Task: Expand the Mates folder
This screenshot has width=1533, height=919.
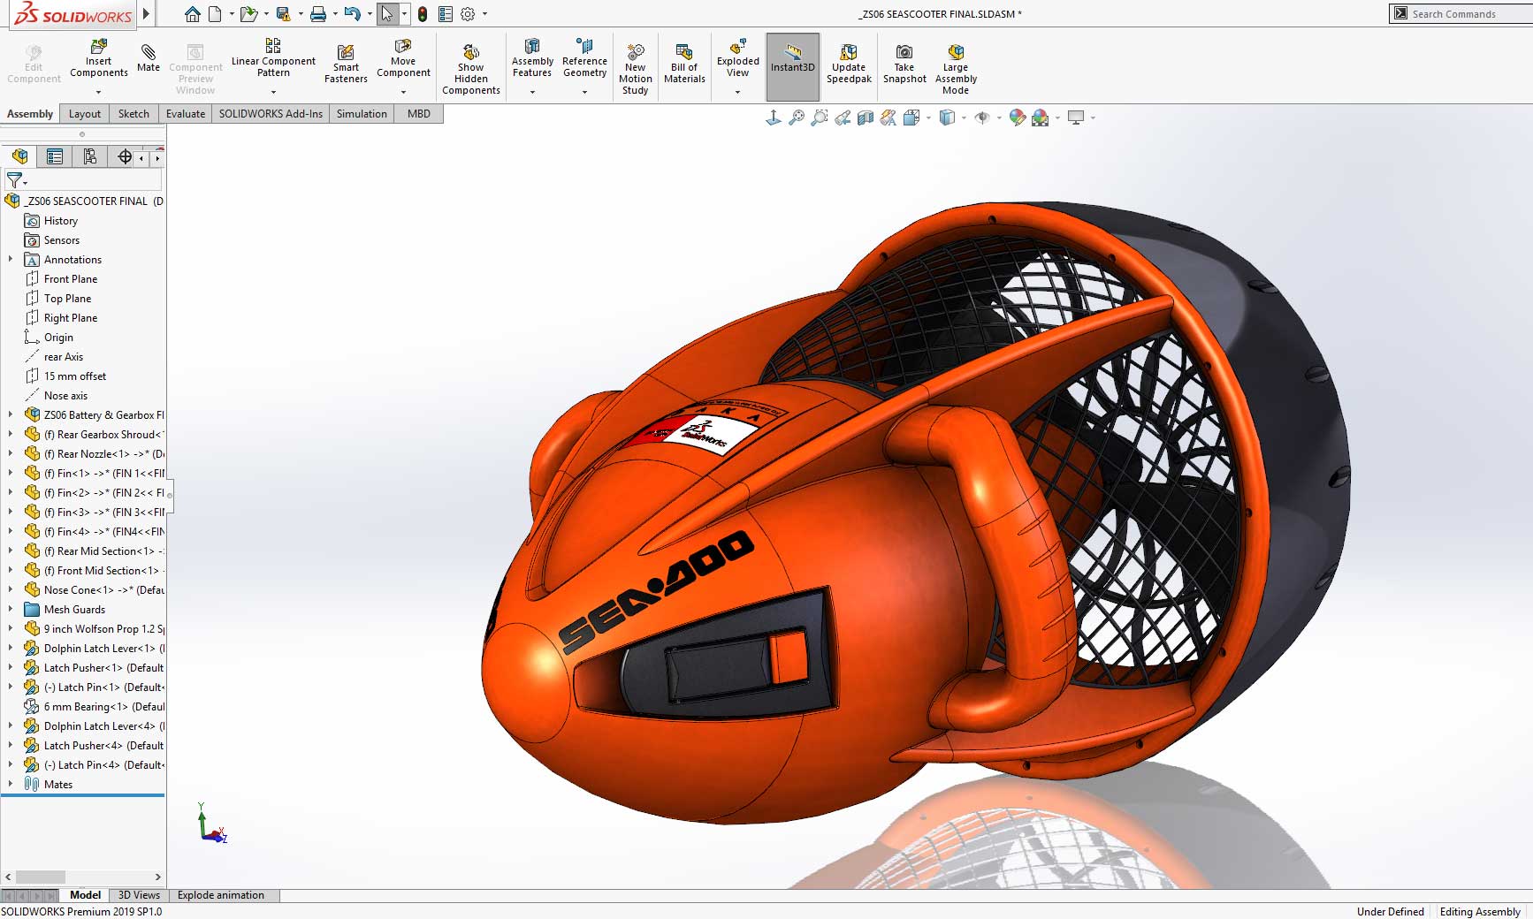Action: pos(9,784)
